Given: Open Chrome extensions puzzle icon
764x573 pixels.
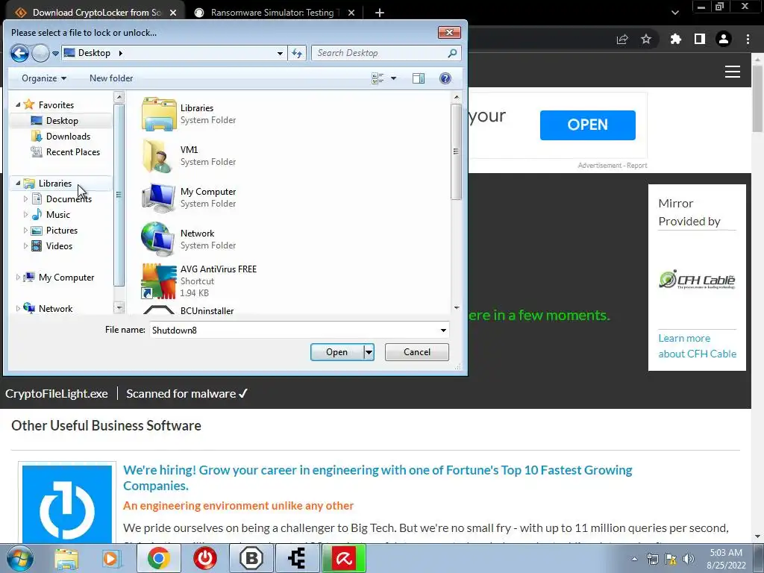Looking at the screenshot, I should (x=675, y=39).
